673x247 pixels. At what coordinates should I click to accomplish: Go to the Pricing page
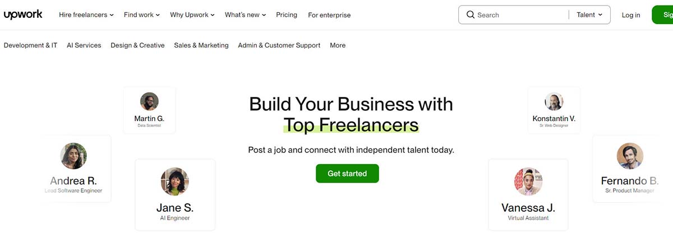click(287, 15)
